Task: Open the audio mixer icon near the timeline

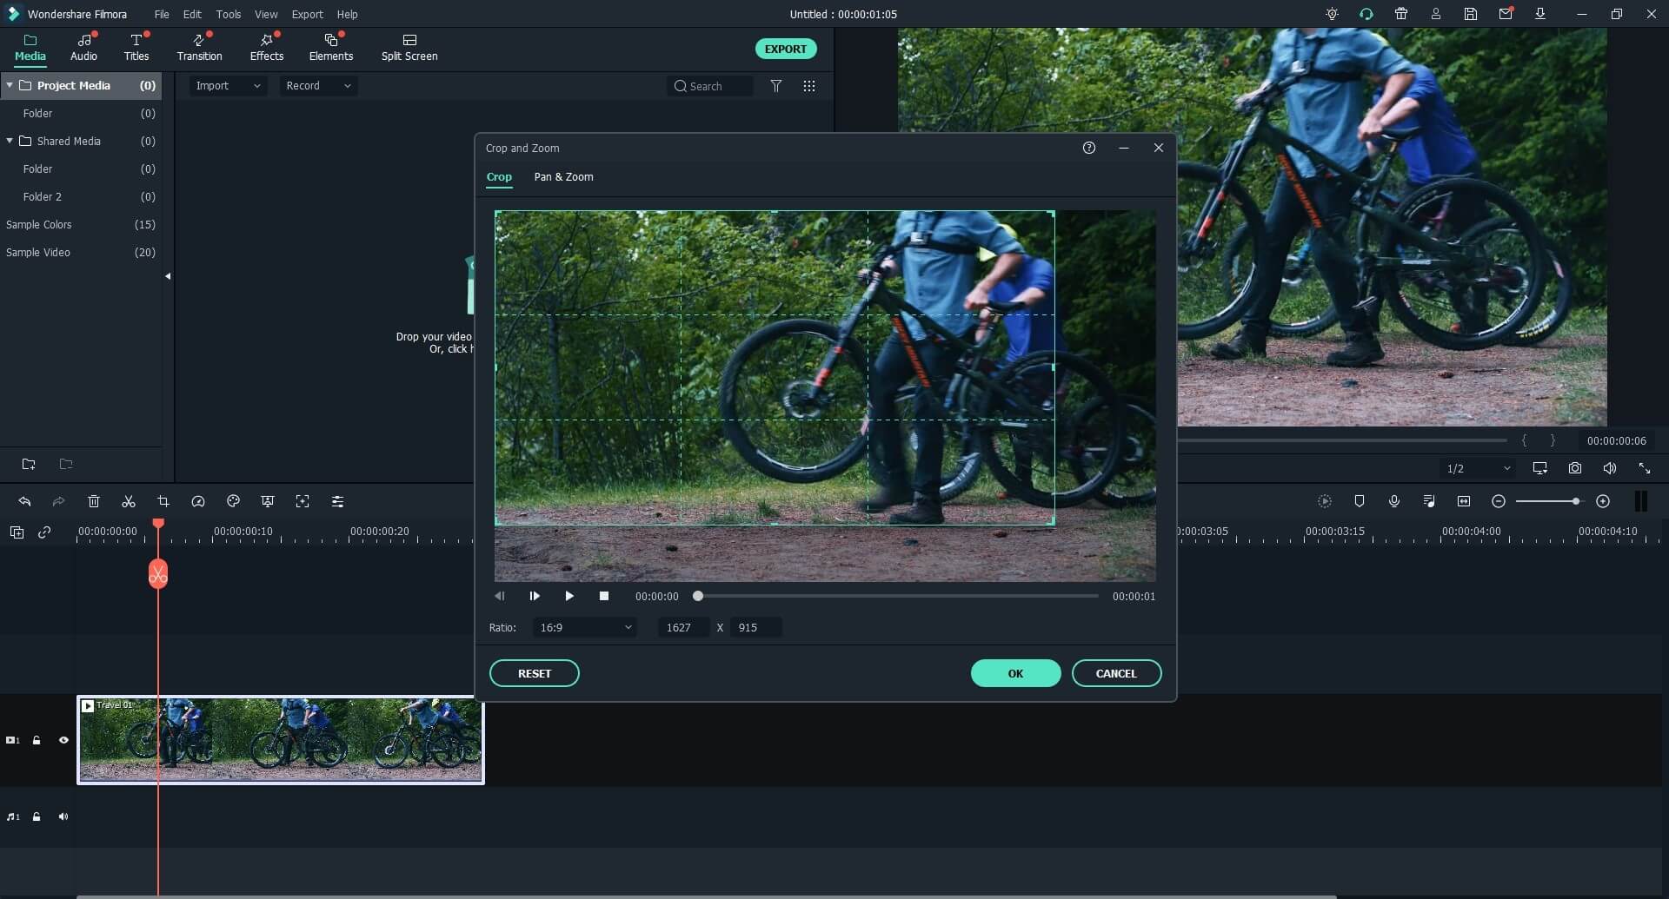Action: (1429, 502)
